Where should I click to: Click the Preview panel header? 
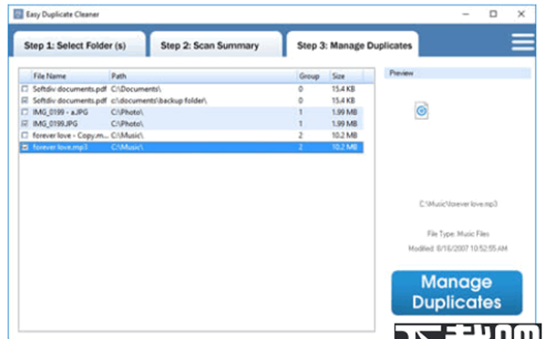458,73
